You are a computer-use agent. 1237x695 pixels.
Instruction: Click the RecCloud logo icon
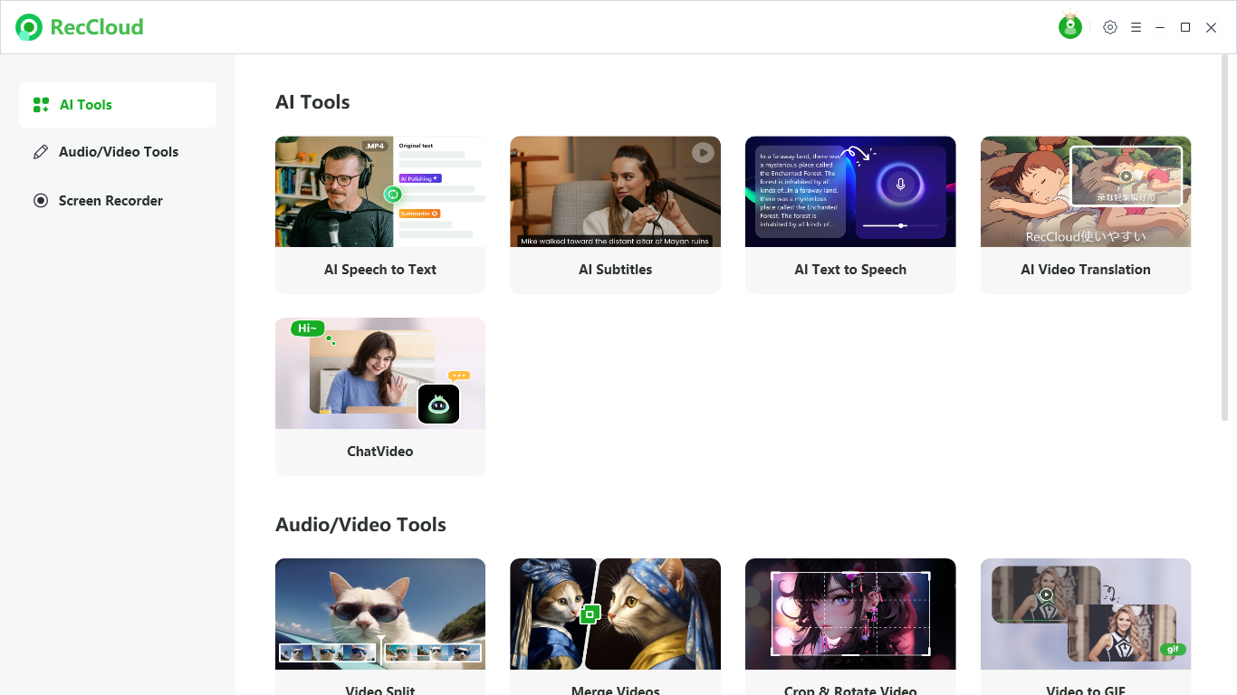[x=27, y=27]
